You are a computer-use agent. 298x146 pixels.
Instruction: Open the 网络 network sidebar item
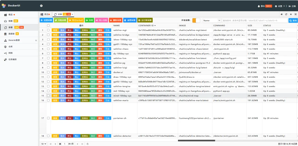19,53
